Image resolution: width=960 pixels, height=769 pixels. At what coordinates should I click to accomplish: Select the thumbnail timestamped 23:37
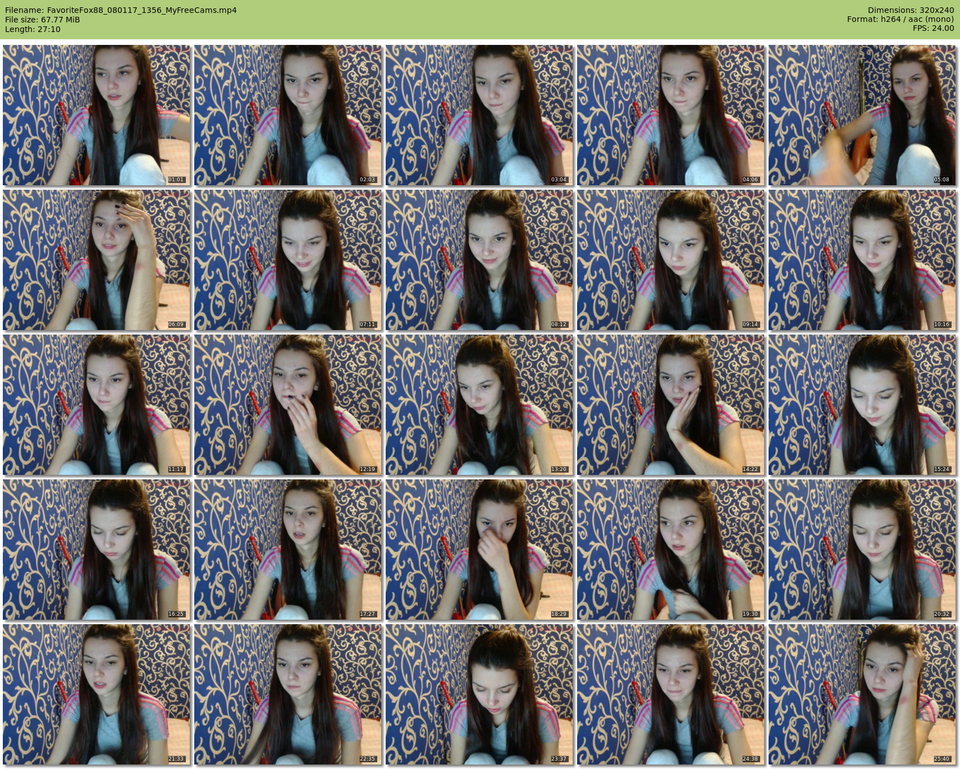[x=479, y=694]
